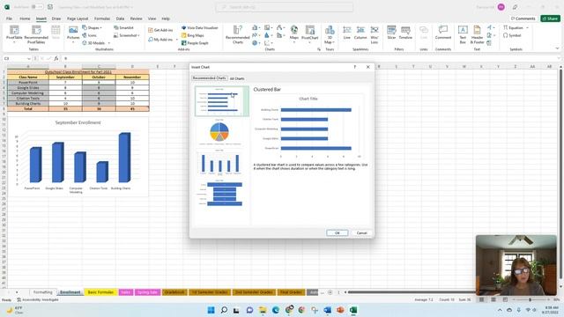The width and height of the screenshot is (564, 317).
Task: Expand the 3D Models dropdown arrow
Action: [x=109, y=43]
